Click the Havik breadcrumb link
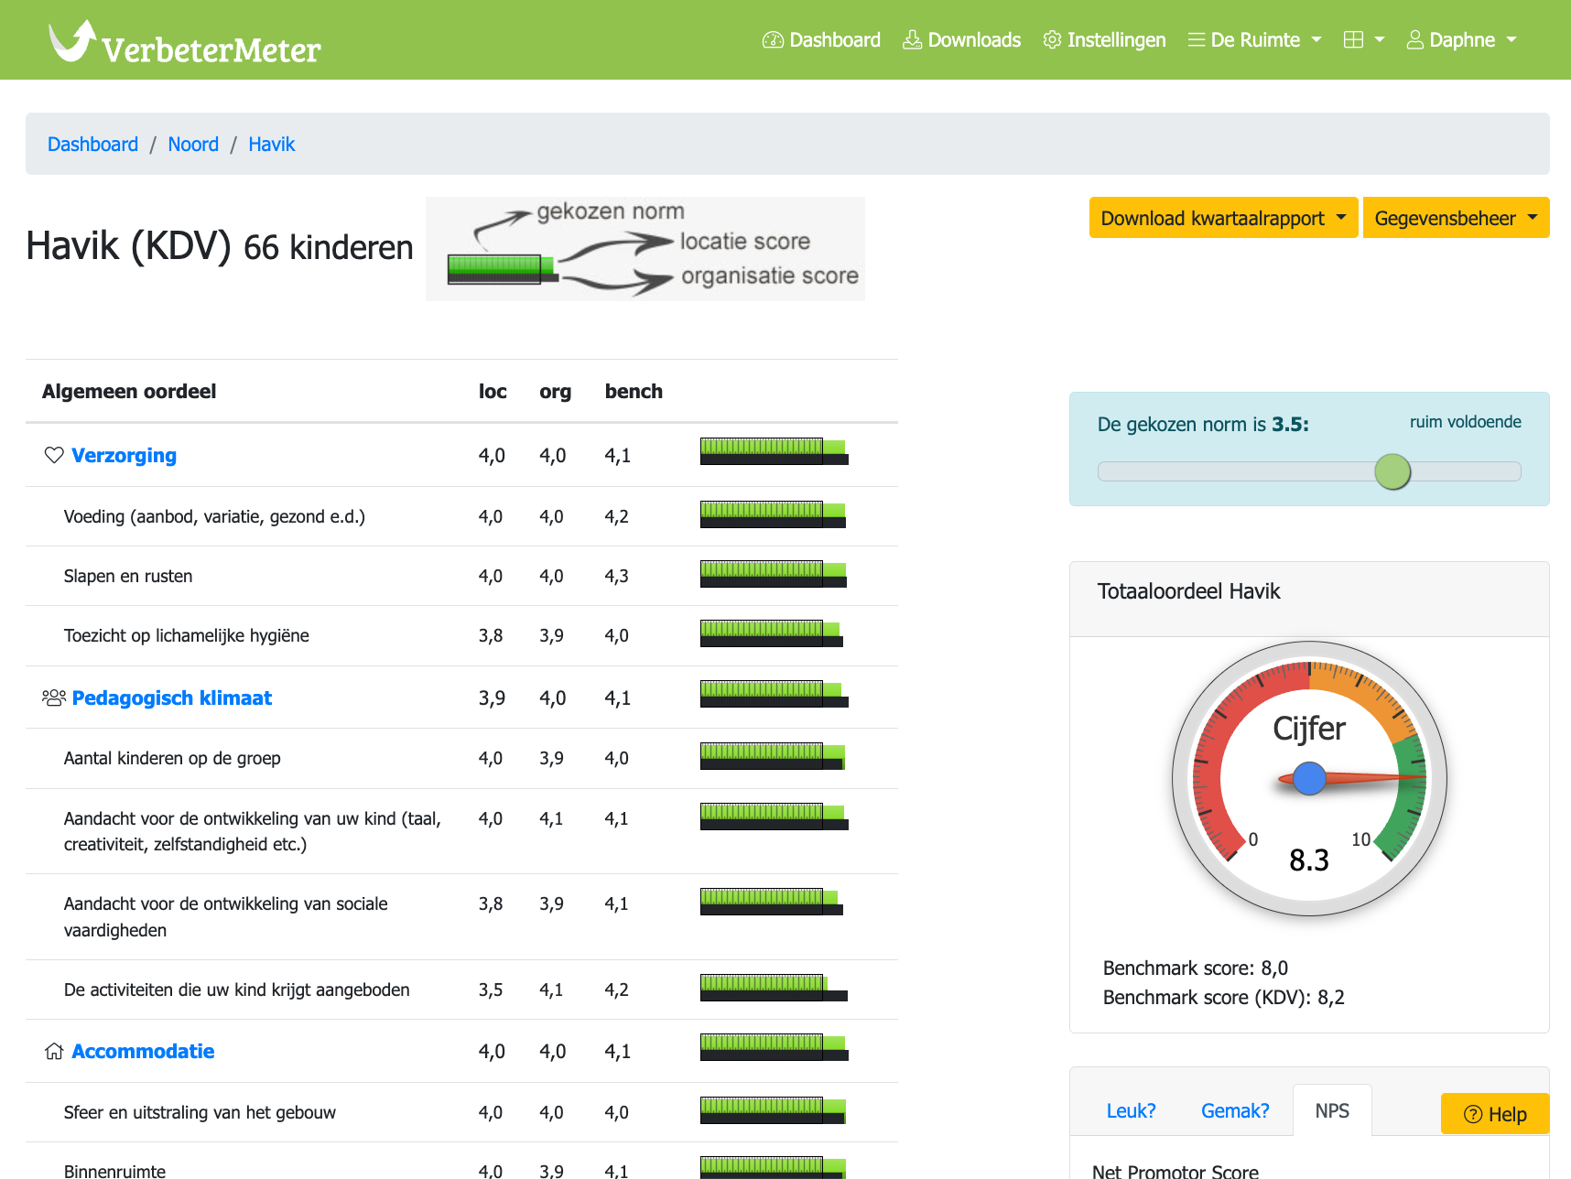Screen dimensions: 1571x1179 tap(272, 145)
